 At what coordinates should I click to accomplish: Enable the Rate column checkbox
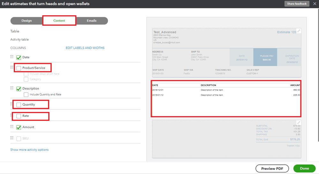pos(19,116)
